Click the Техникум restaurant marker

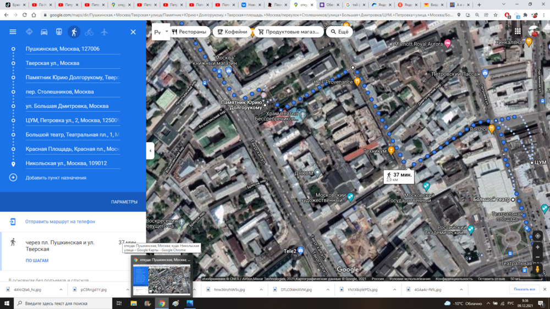391,151
